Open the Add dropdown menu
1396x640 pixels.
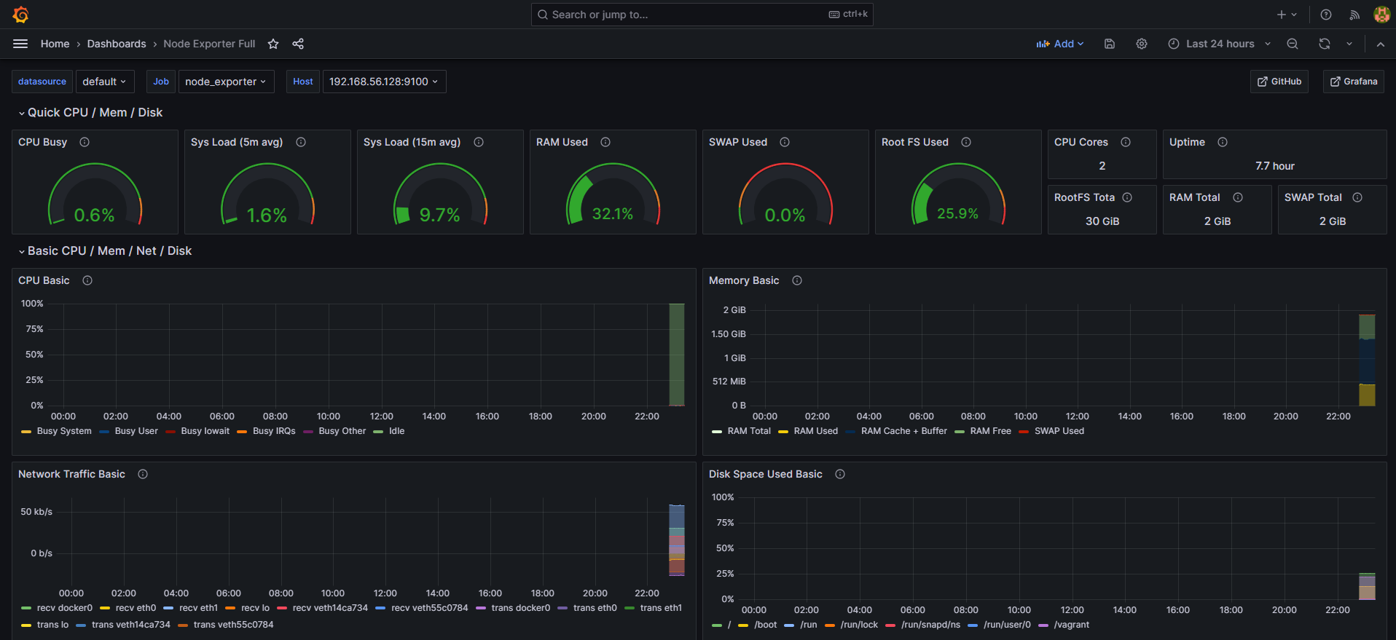pos(1060,44)
